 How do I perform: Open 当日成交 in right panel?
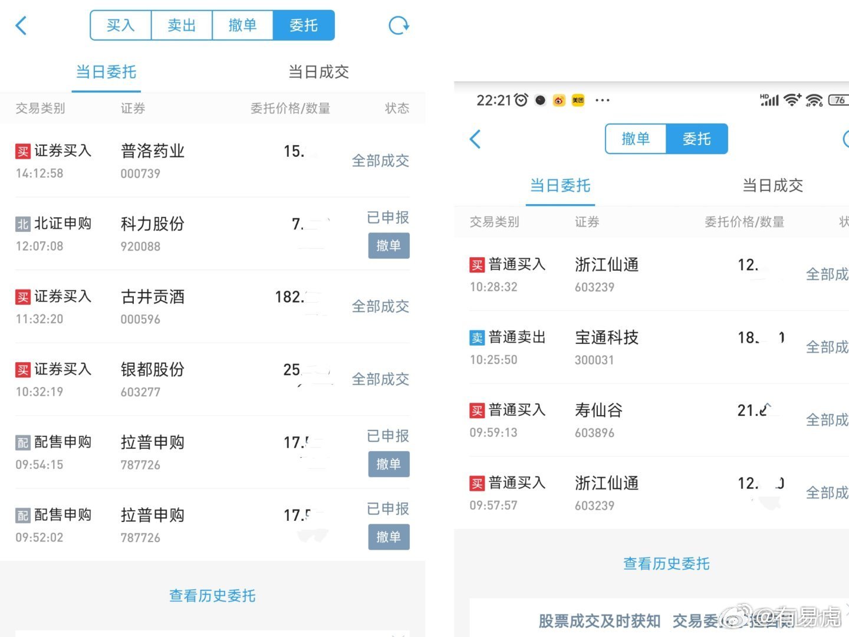point(773,186)
